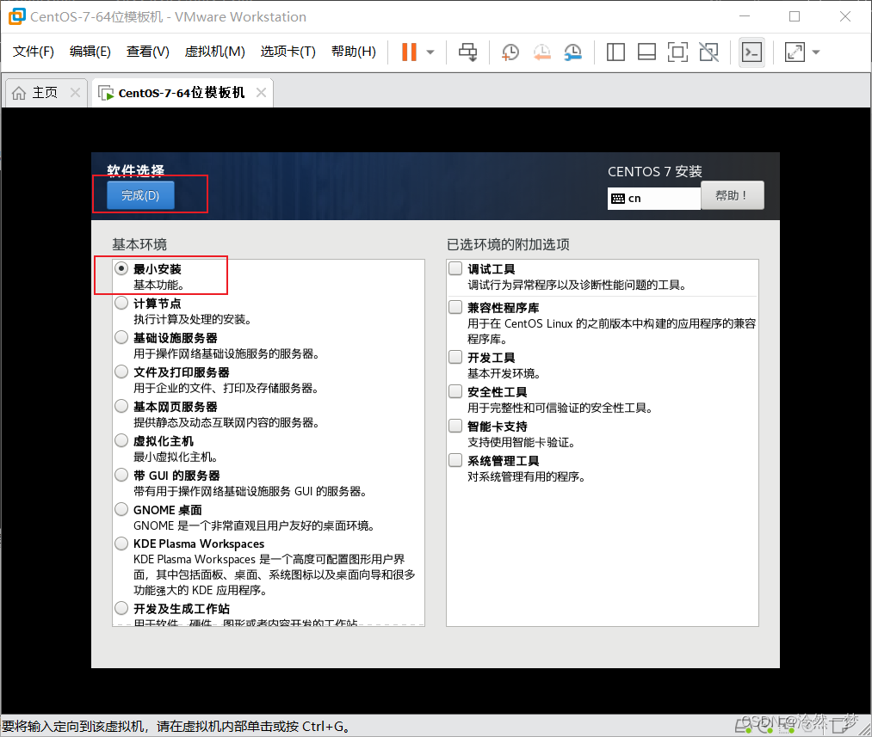Click the 基本开发环境。 description text

(504, 373)
